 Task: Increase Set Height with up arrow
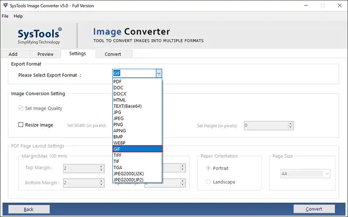click(290, 124)
